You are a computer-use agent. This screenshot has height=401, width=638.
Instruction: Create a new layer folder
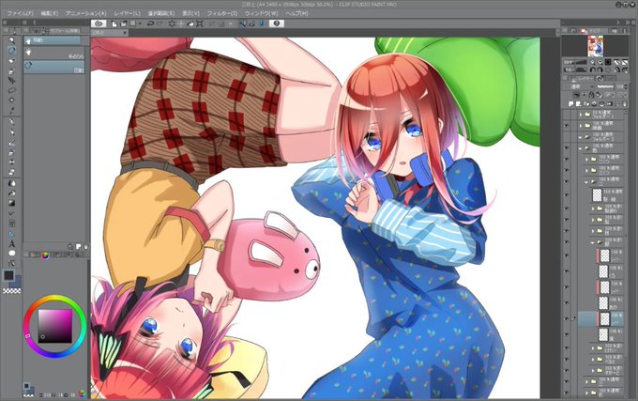click(585, 104)
